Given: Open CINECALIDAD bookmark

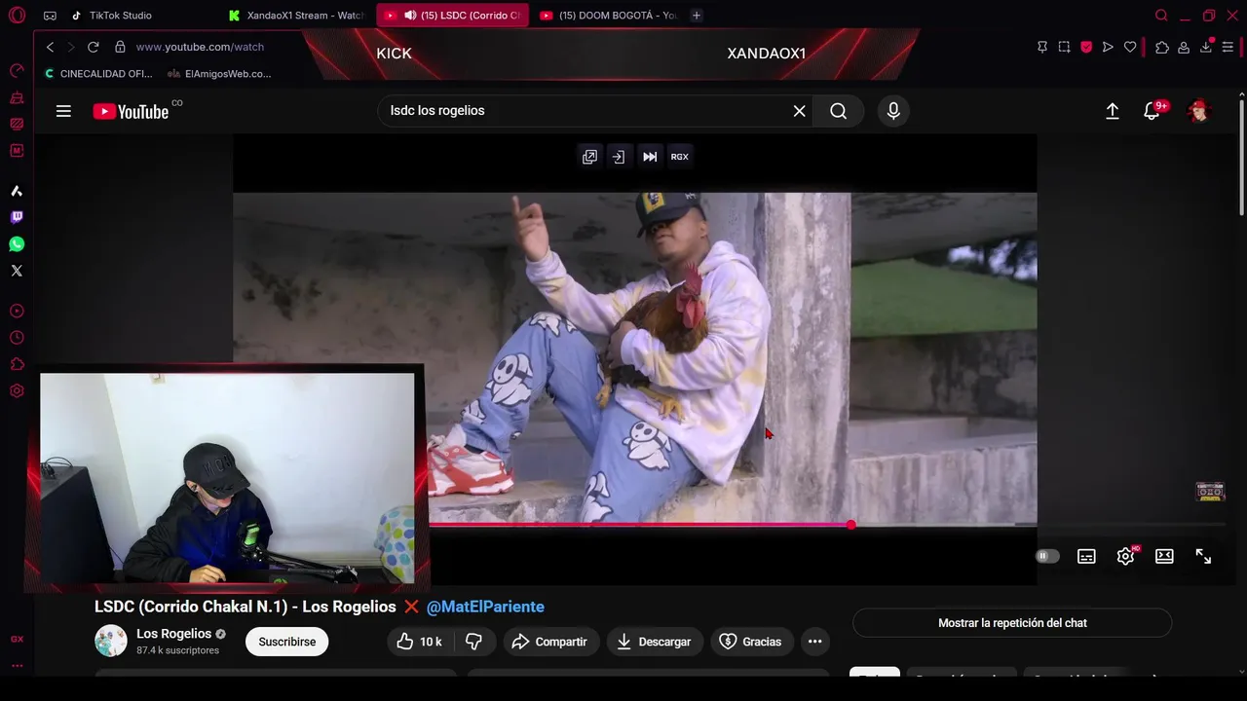Looking at the screenshot, I should tap(98, 74).
